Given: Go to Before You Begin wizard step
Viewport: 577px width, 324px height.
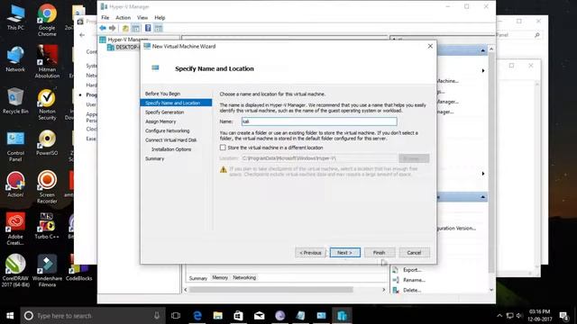Looking at the screenshot, I should (x=162, y=94).
